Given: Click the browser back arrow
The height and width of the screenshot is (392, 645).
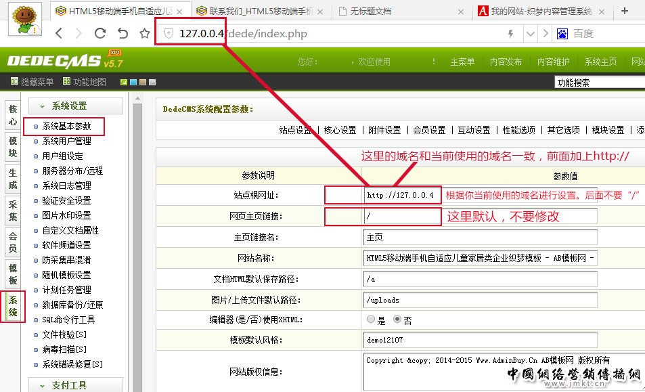Looking at the screenshot, I should pyautogui.click(x=59, y=33).
